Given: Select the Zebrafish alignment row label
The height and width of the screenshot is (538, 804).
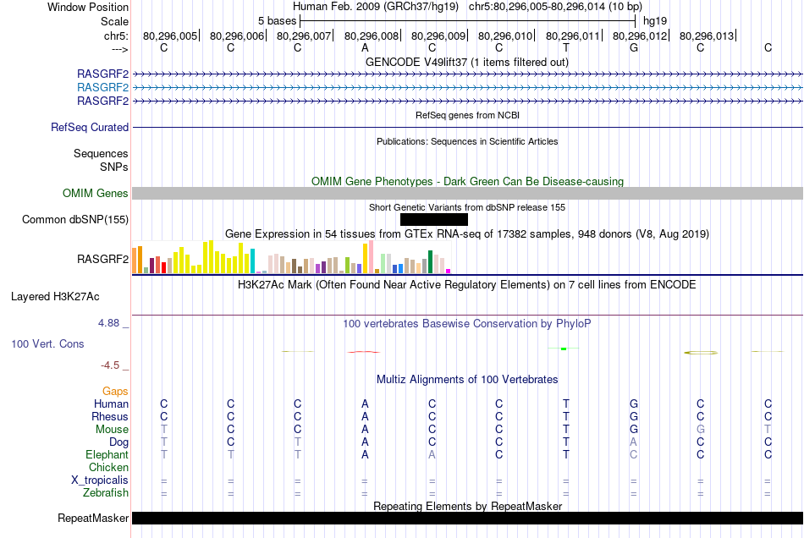Looking at the screenshot, I should click(x=106, y=492).
